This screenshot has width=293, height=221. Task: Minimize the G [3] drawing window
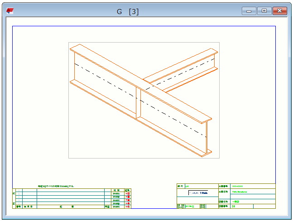(x=249, y=11)
